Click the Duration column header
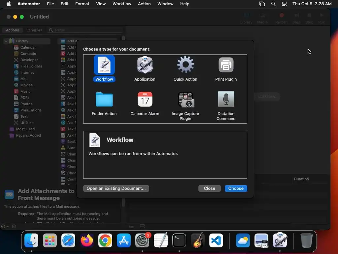The width and height of the screenshot is (338, 254). (x=301, y=179)
